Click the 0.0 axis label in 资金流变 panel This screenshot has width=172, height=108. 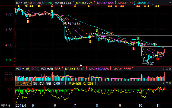click(10, 90)
